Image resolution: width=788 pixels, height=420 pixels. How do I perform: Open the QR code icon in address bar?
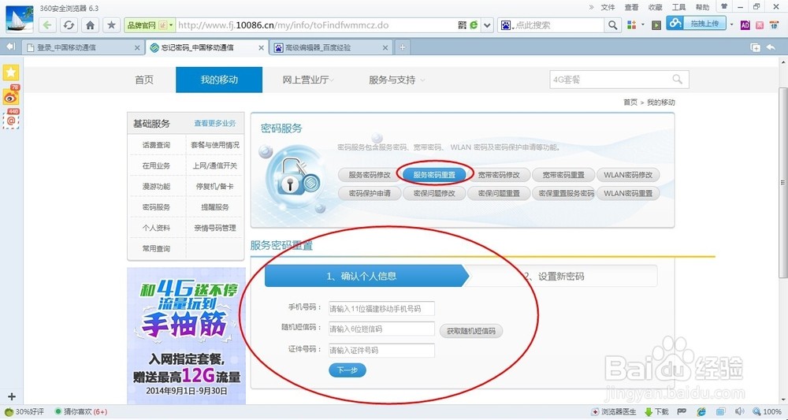tap(463, 25)
